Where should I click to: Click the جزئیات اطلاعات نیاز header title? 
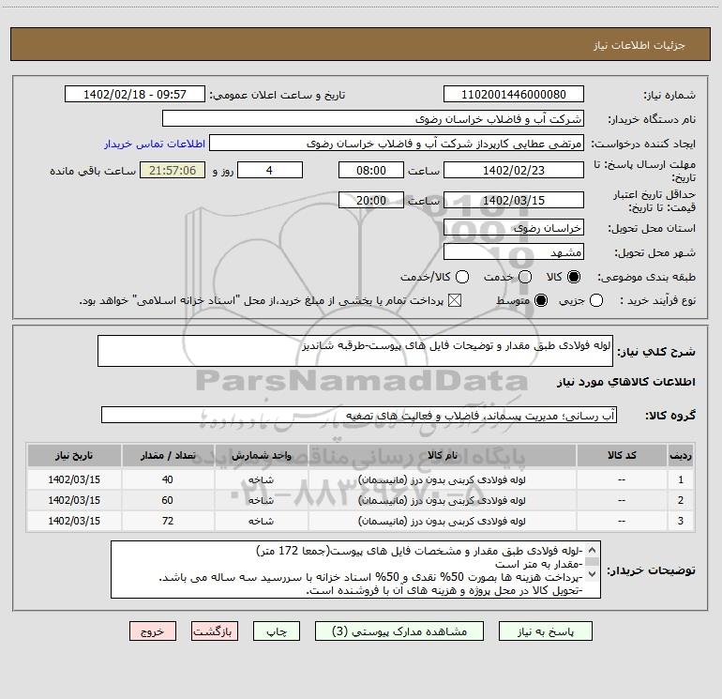pos(639,45)
